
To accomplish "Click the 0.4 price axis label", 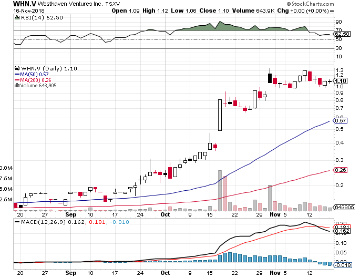I will coord(340,143).
